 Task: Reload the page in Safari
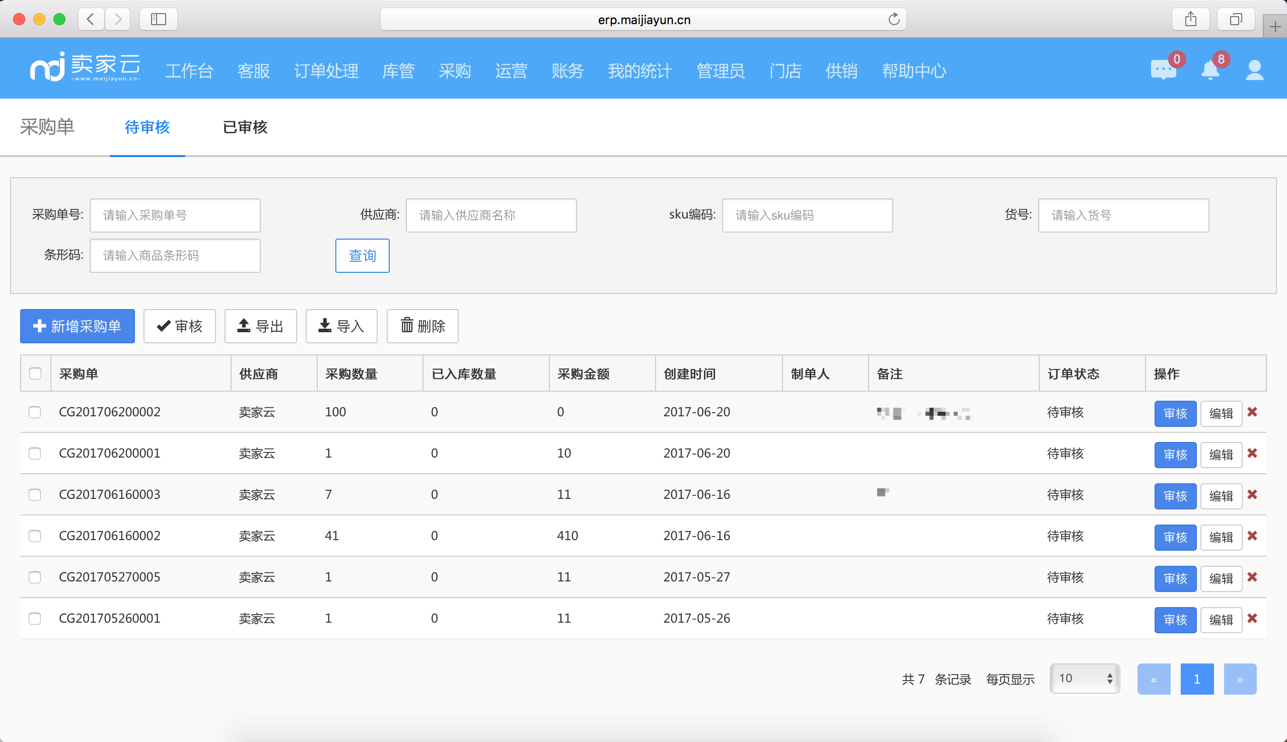click(894, 19)
